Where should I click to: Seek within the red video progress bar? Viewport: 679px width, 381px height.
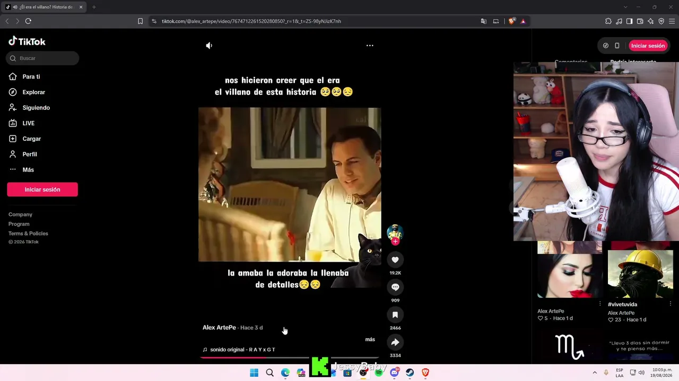coord(290,357)
